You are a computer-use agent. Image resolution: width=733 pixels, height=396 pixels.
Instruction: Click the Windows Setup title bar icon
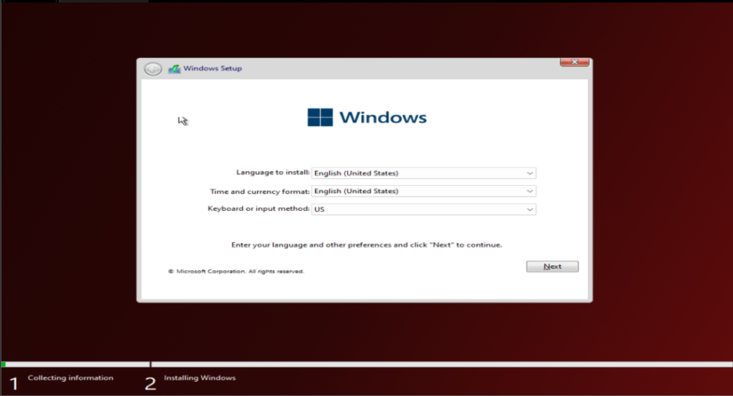(x=174, y=69)
